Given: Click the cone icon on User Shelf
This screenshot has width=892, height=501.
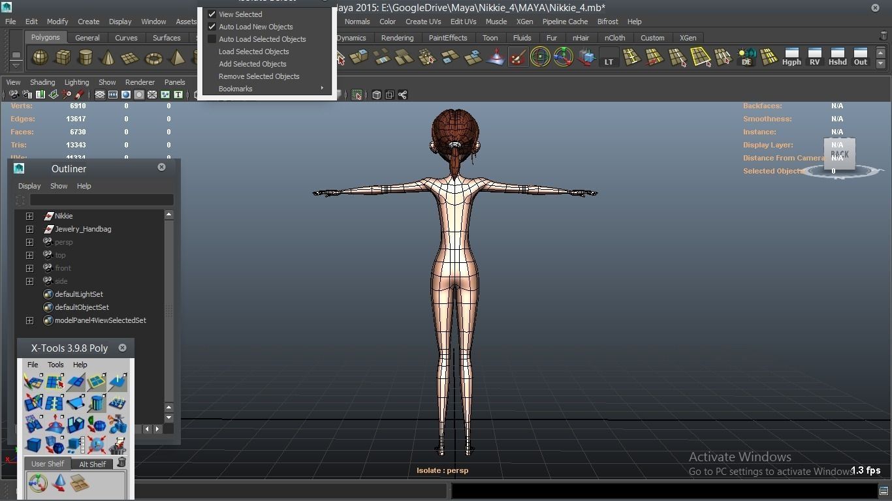Looking at the screenshot, I should click(59, 483).
